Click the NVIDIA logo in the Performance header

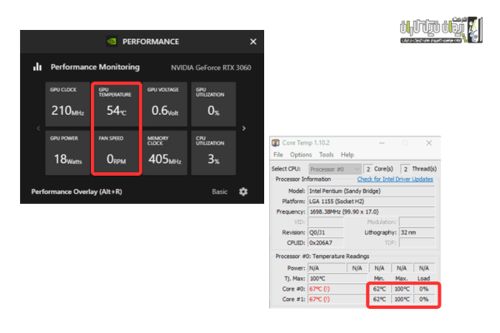(x=112, y=41)
